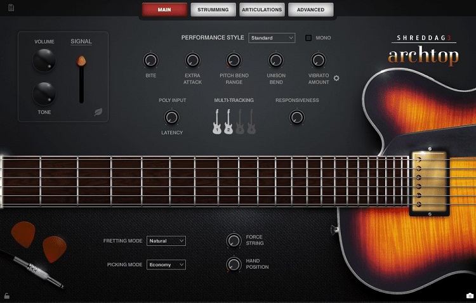Expand the Fretting Mode dropdown
This screenshot has width=476, height=303.
click(166, 241)
